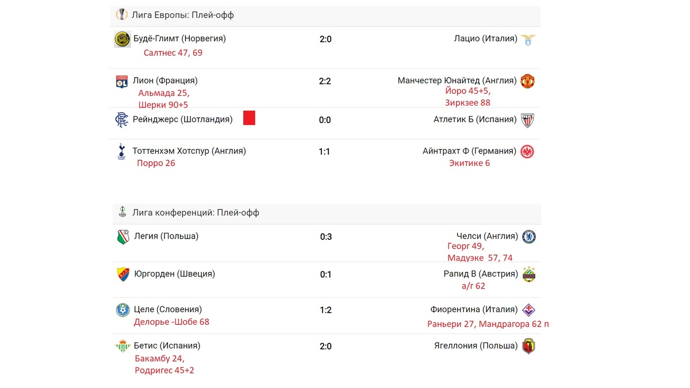The image size is (690, 388).
Task: Select the Тоттенхэм Хотспур (Англия) team name
Action: pos(189,151)
